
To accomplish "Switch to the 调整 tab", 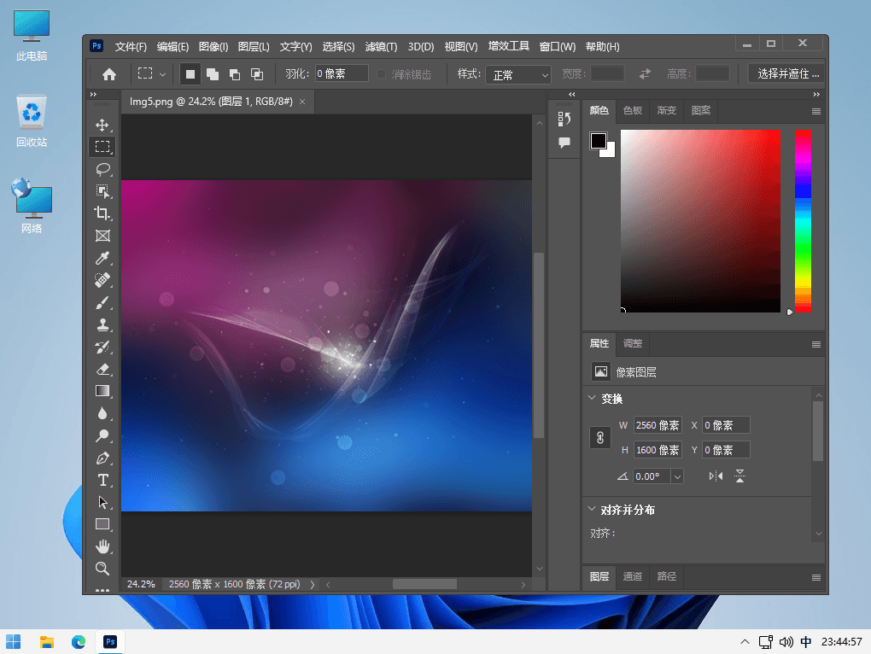I will (633, 344).
